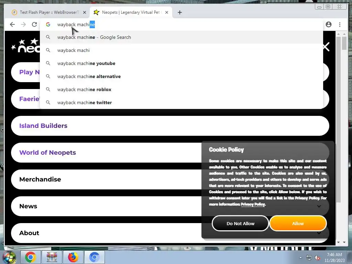Click the Neopets logo
Image resolution: width=352 pixels, height=264 pixels.
click(25, 46)
